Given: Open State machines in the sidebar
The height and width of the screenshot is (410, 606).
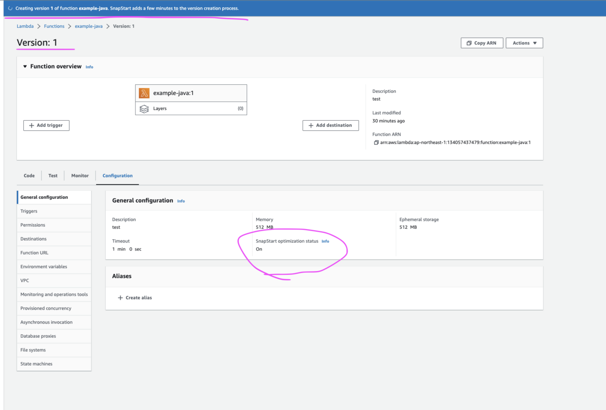Looking at the screenshot, I should coord(54,364).
